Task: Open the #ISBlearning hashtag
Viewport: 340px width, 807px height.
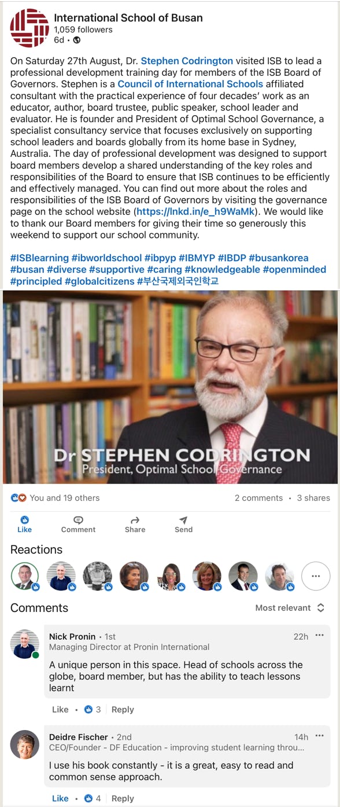Action: pos(39,258)
